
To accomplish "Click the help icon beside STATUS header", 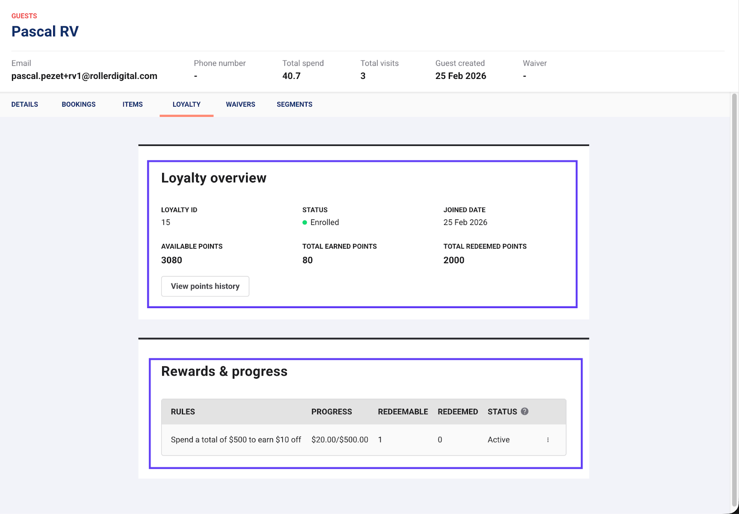I will pos(525,411).
